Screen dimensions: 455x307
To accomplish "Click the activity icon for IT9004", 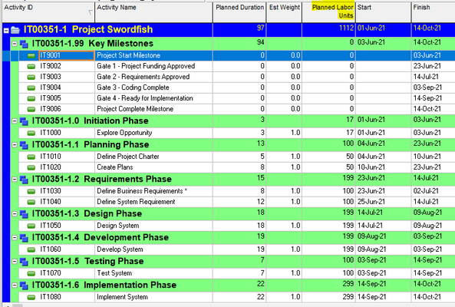I will (31, 88).
